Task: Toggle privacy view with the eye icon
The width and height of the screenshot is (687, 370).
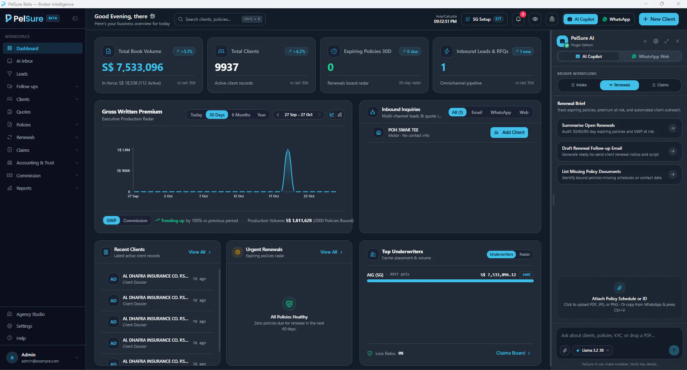Action: click(535, 19)
